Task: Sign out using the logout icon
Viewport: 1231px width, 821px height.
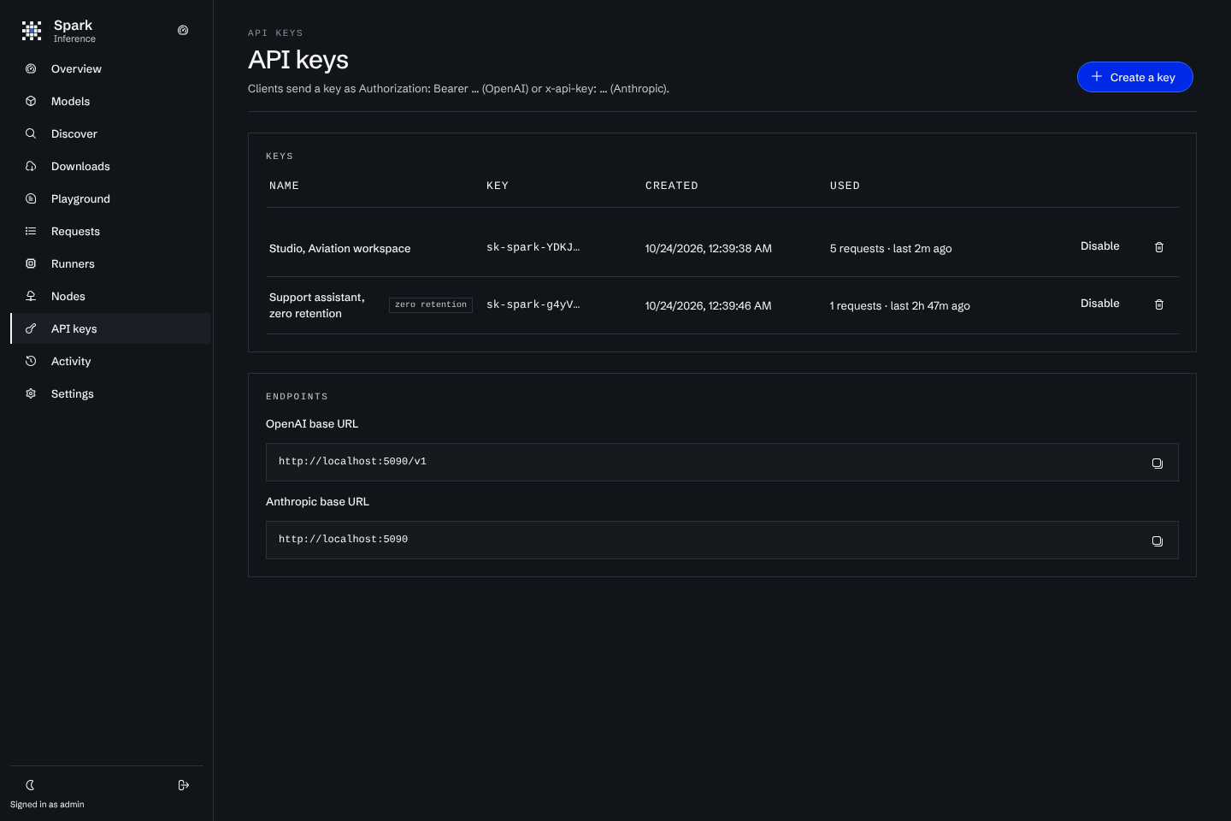Action: (x=183, y=785)
